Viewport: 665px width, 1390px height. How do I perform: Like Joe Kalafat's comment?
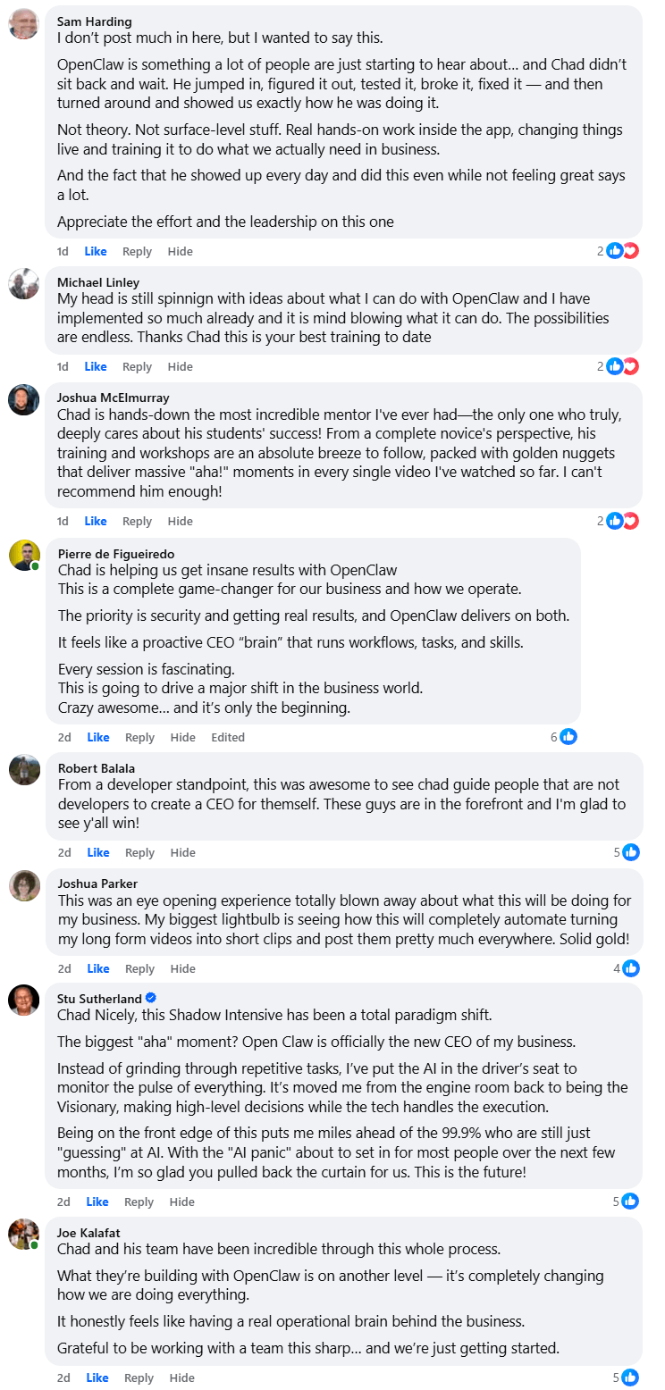pyautogui.click(x=97, y=1378)
